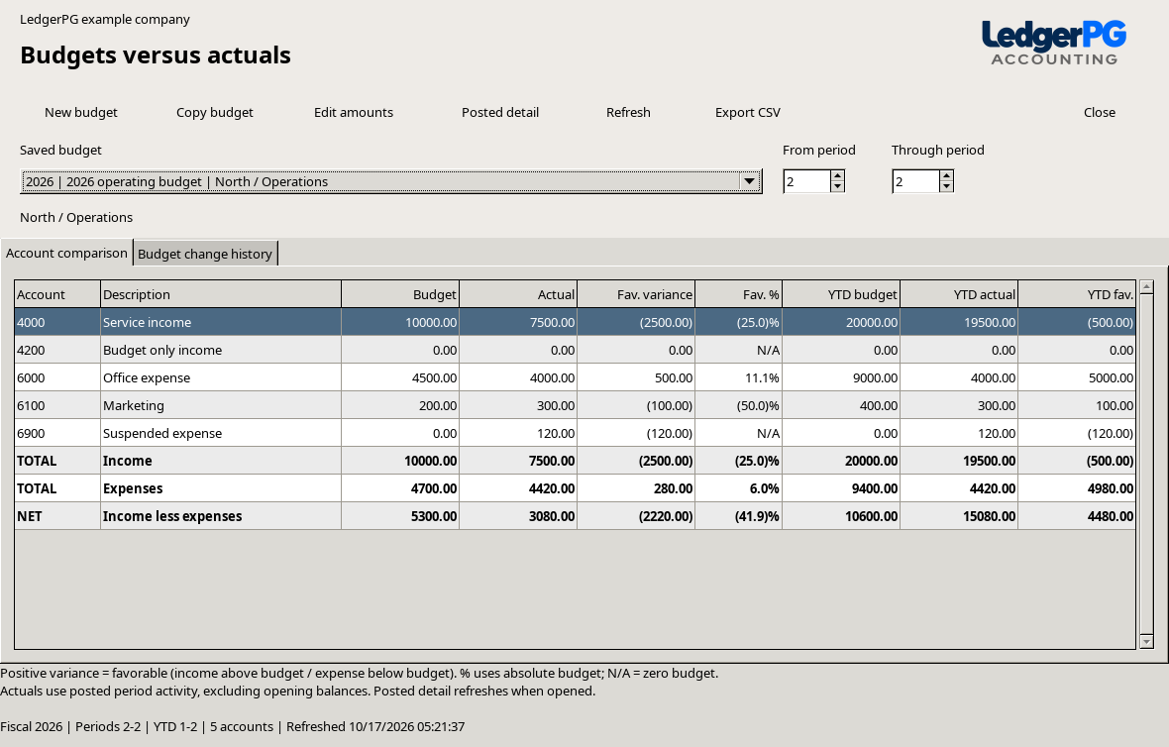Image resolution: width=1169 pixels, height=747 pixels.
Task: Sort by the Budget column header
Action: [399, 294]
